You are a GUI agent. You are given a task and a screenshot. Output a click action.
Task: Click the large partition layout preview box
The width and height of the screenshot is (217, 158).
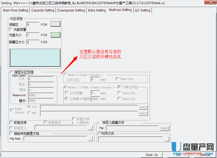[x=35, y=57]
